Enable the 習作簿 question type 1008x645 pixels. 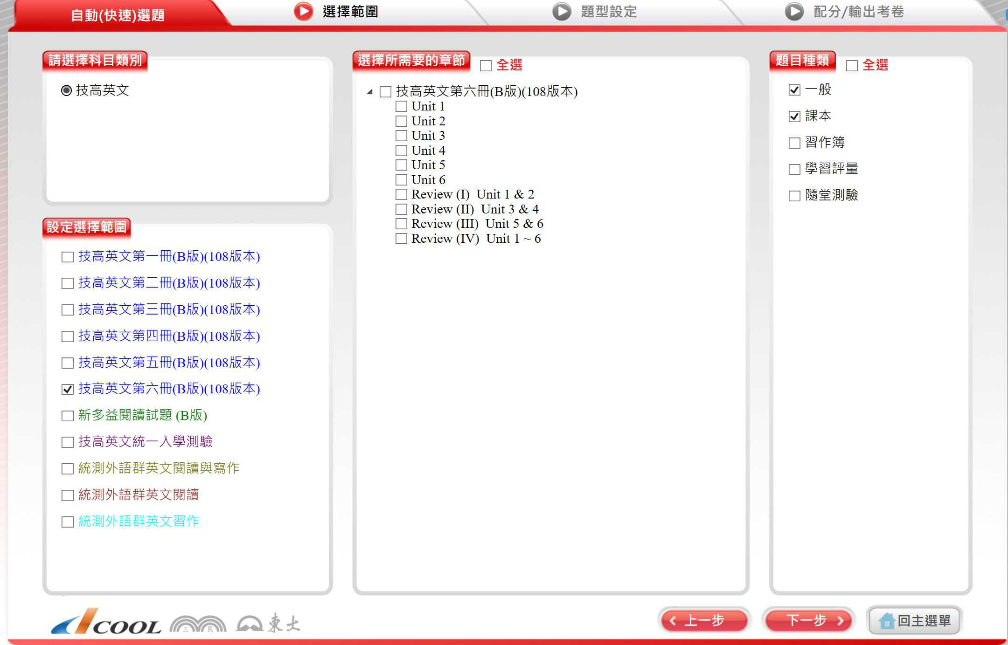[x=794, y=143]
